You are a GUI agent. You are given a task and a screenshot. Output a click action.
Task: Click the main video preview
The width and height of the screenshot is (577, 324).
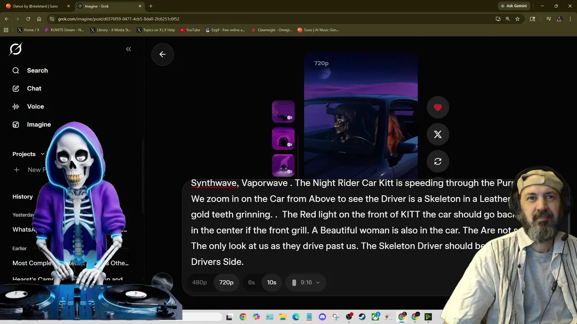point(361,116)
